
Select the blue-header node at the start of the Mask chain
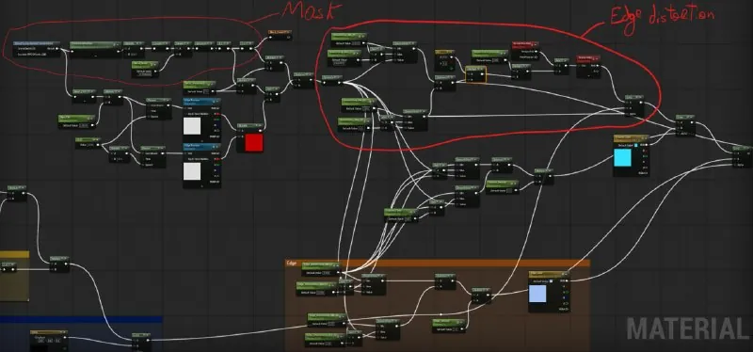pos(37,50)
